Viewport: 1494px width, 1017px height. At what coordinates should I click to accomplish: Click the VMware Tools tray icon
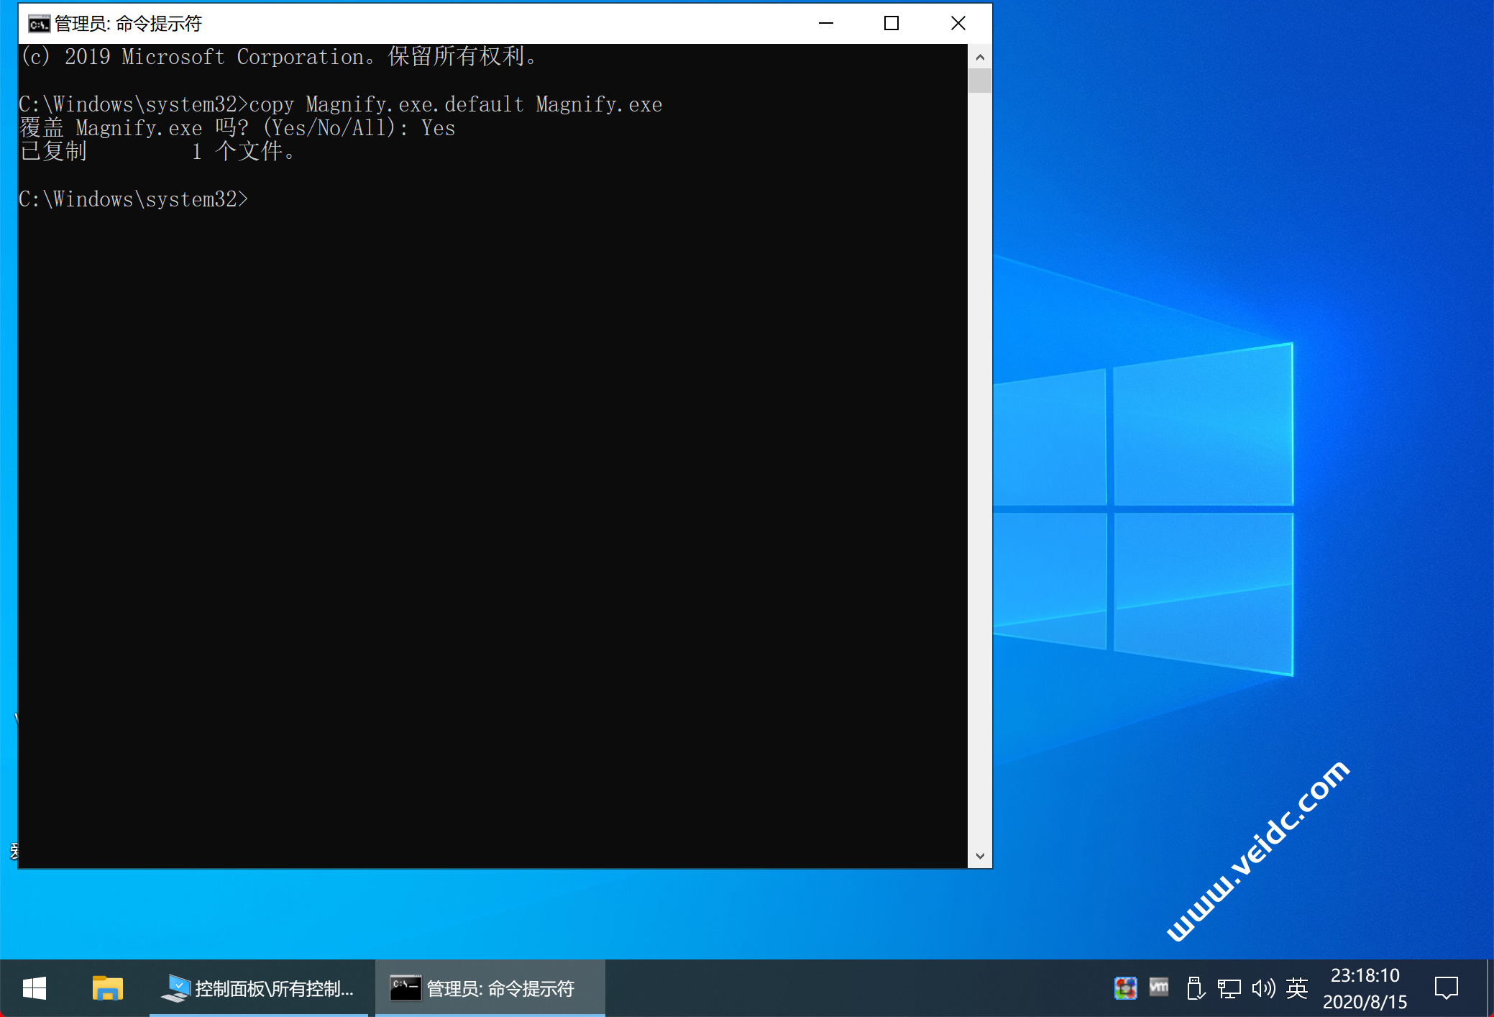tap(1159, 988)
